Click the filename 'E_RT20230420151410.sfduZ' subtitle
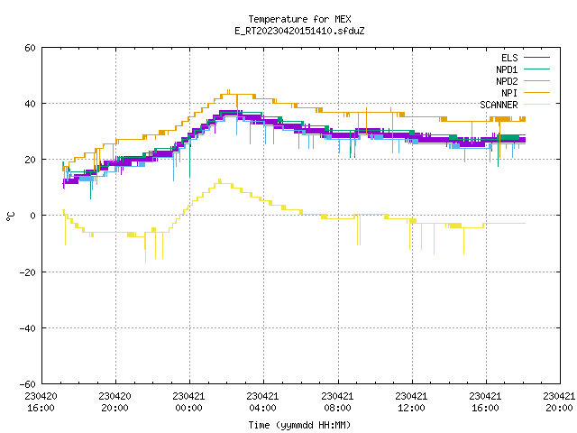This screenshot has width=577, height=433. (299, 31)
